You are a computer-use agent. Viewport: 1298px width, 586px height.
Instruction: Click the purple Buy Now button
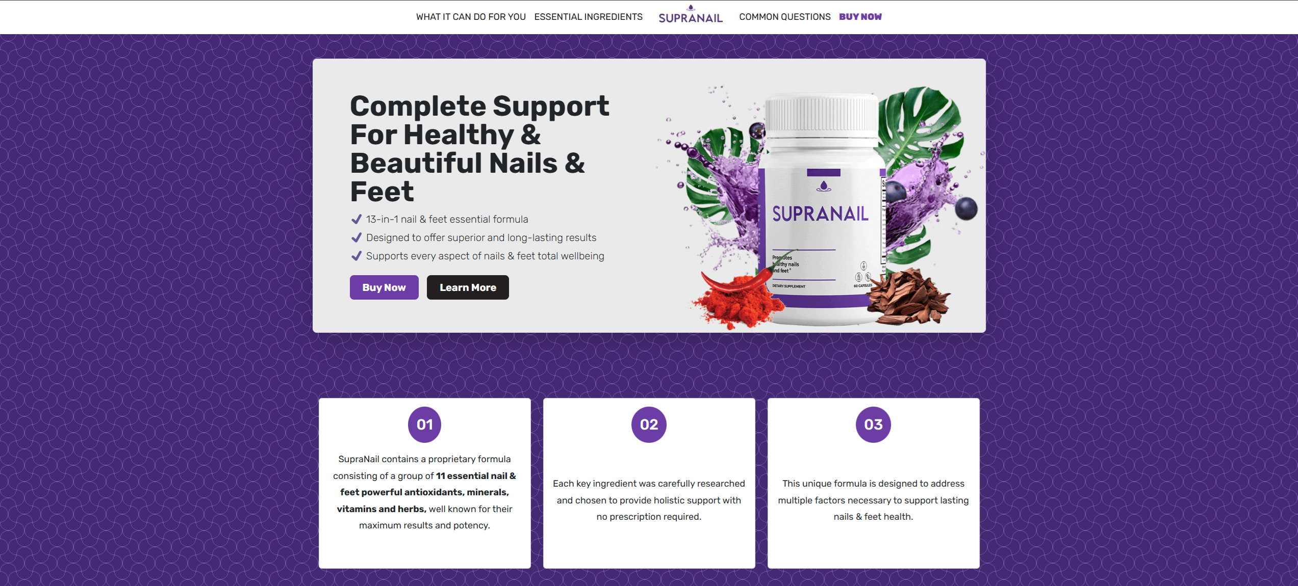pos(384,287)
